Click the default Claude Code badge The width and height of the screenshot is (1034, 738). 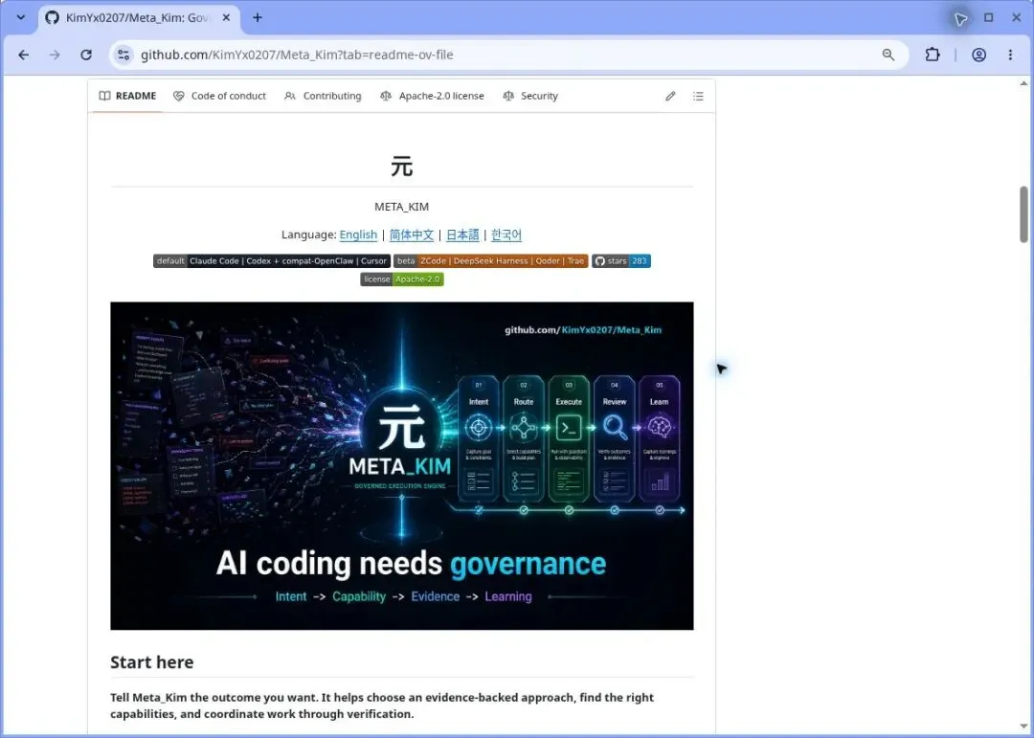[x=272, y=261]
